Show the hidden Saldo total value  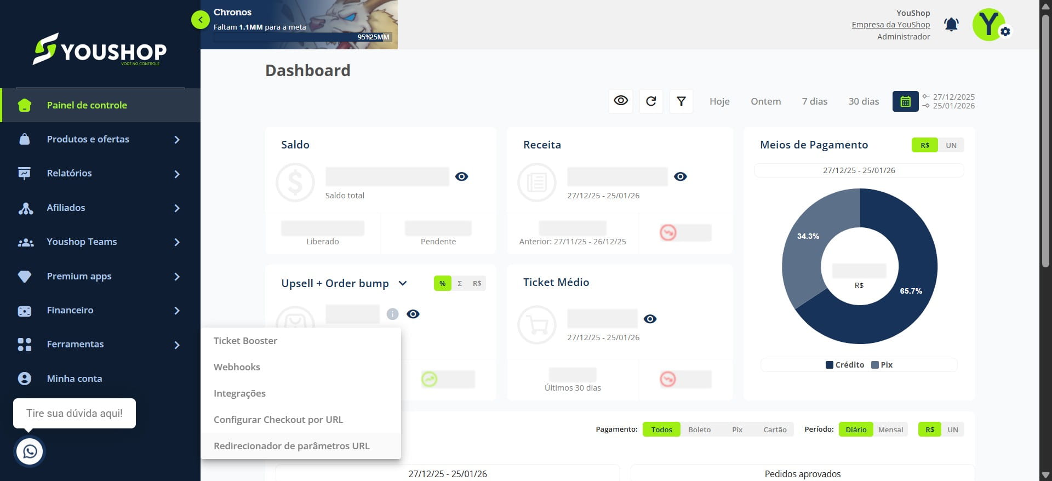[x=462, y=176]
